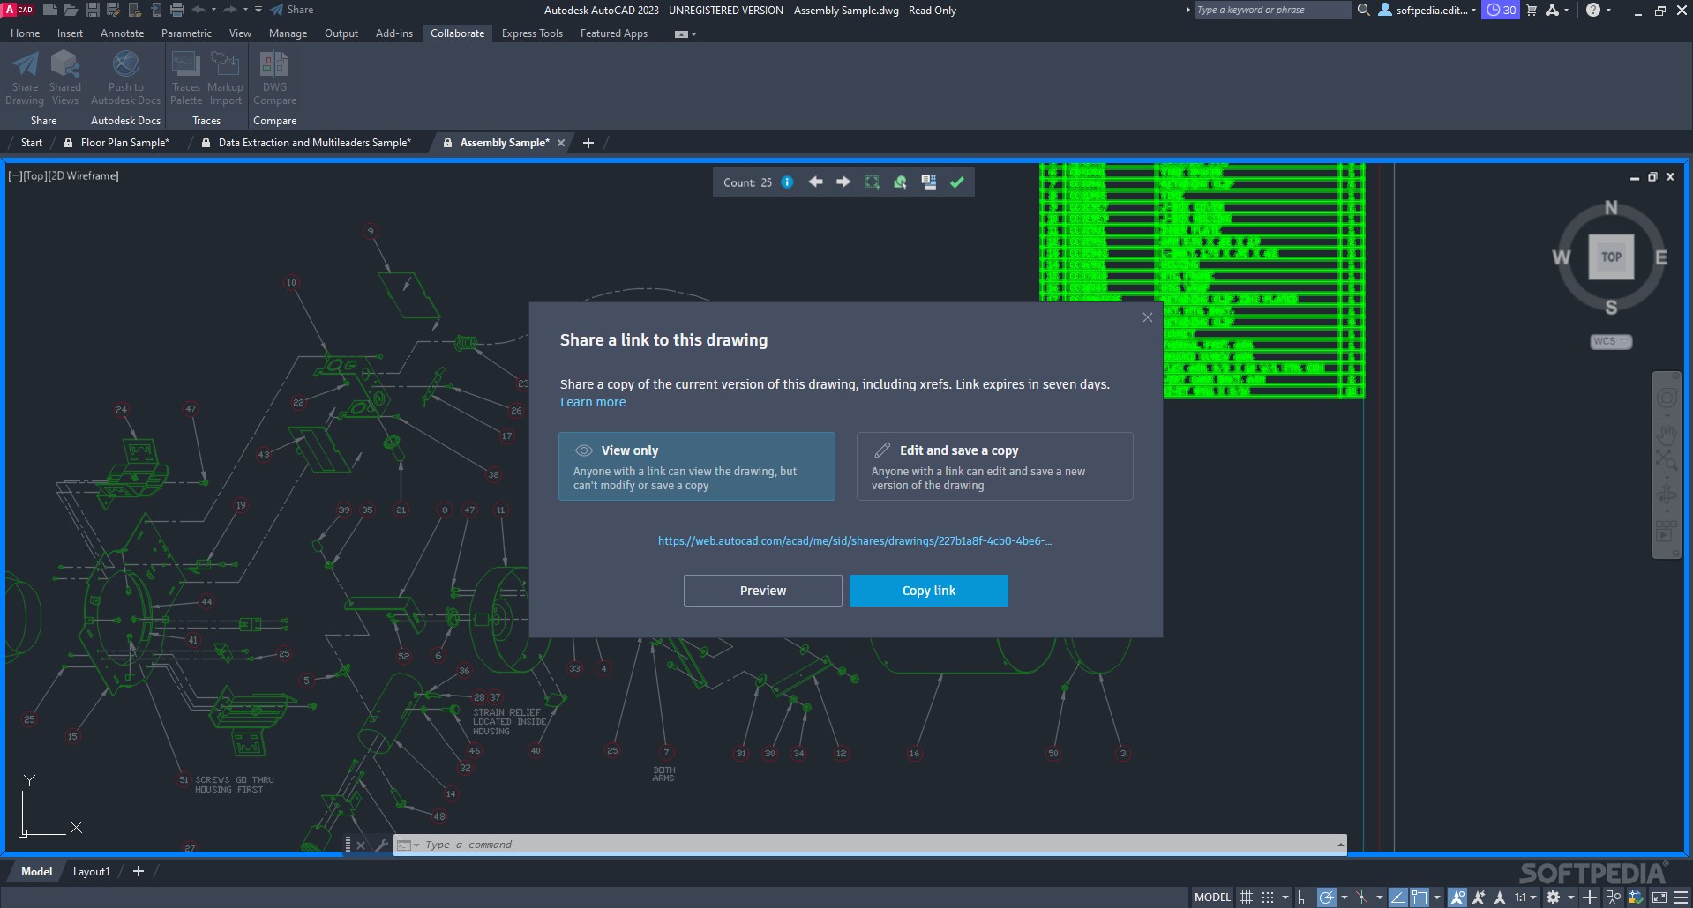Expand the snap mode settings arrow

point(1285,897)
